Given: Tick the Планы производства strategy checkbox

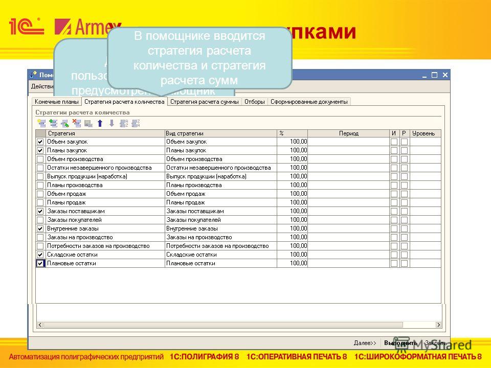Looking at the screenshot, I should (40, 185).
